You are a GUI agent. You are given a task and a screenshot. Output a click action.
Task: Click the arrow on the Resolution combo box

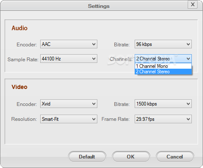coord(94,119)
